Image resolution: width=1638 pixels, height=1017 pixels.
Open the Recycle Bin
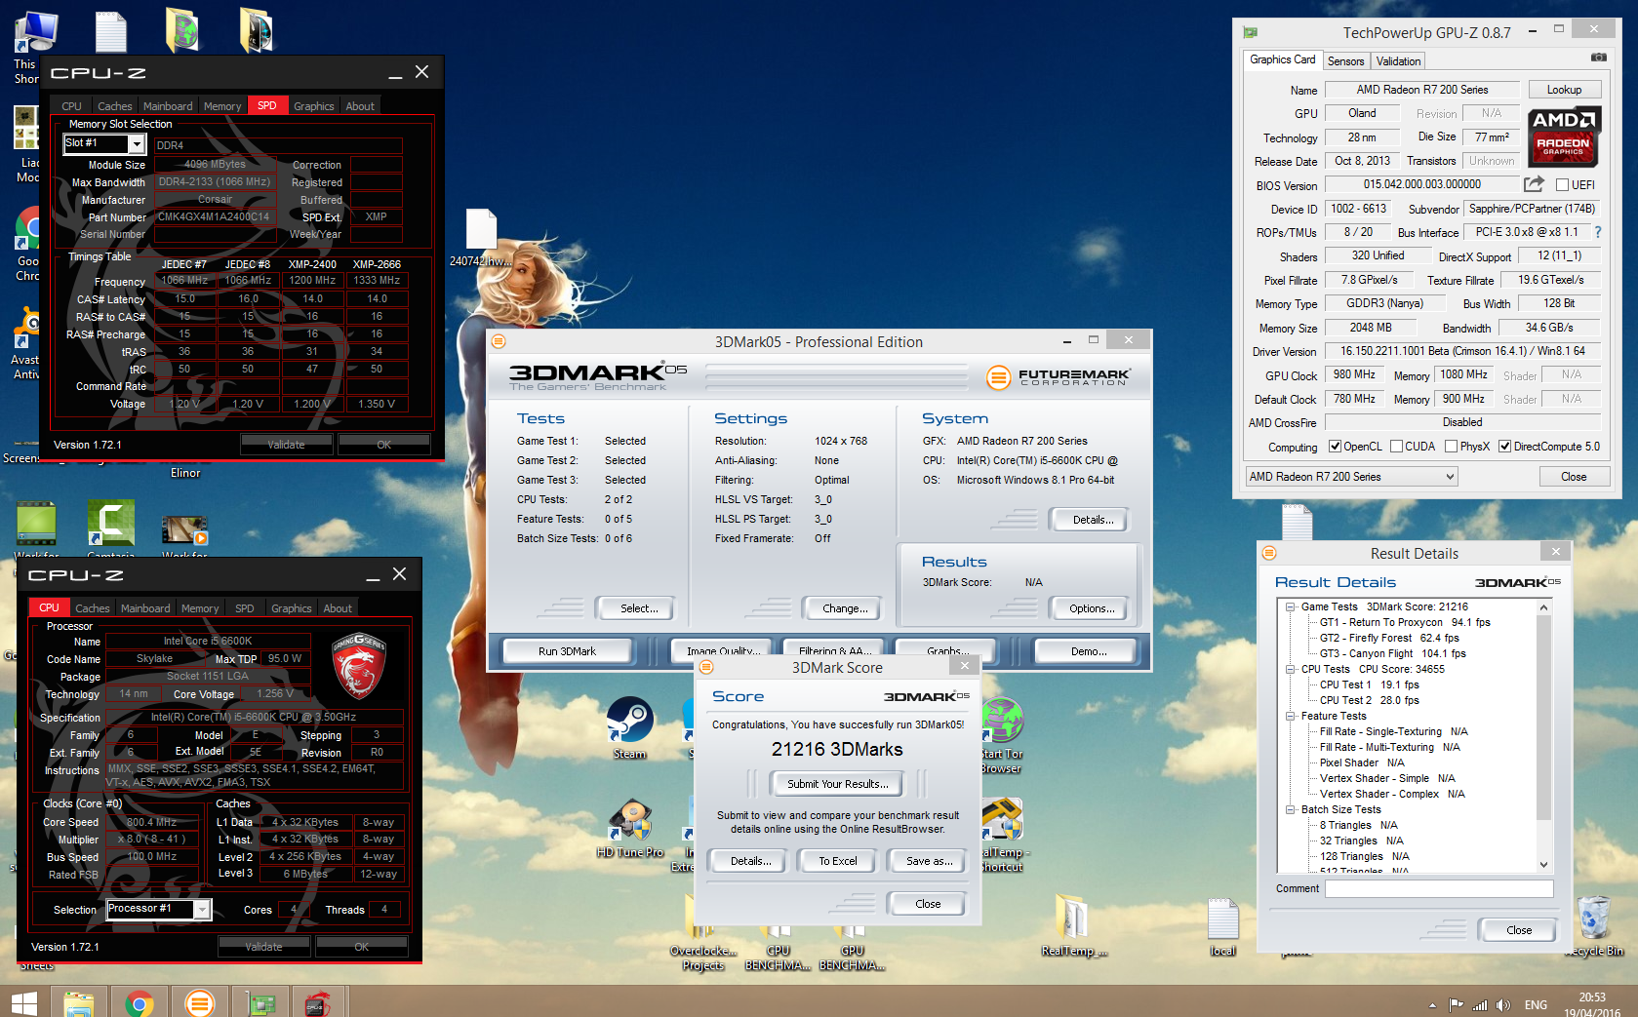[1594, 925]
